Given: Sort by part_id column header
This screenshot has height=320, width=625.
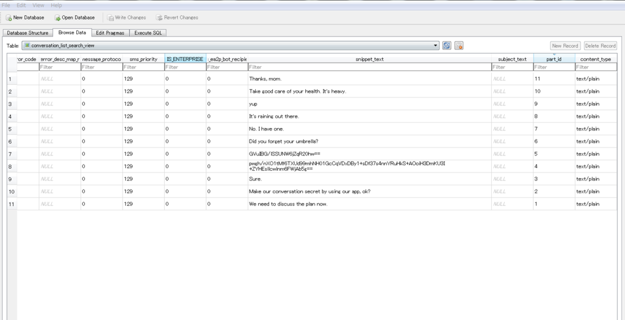Looking at the screenshot, I should (554, 59).
